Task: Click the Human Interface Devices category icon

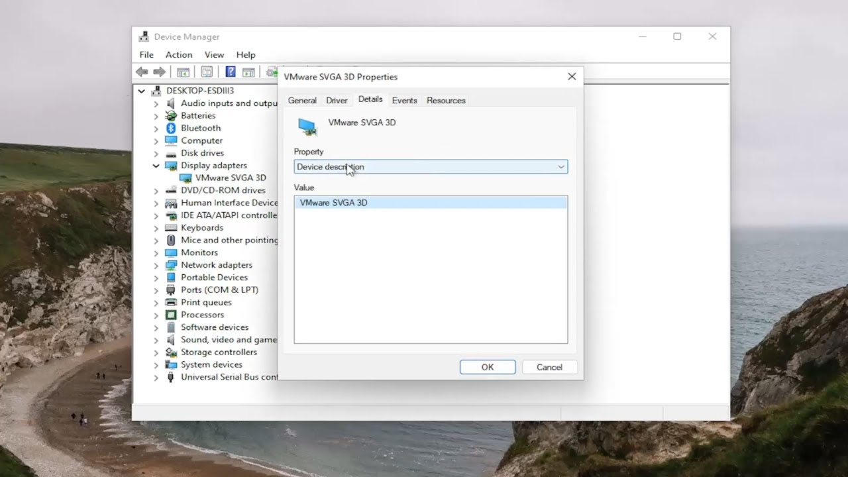Action: 171,203
